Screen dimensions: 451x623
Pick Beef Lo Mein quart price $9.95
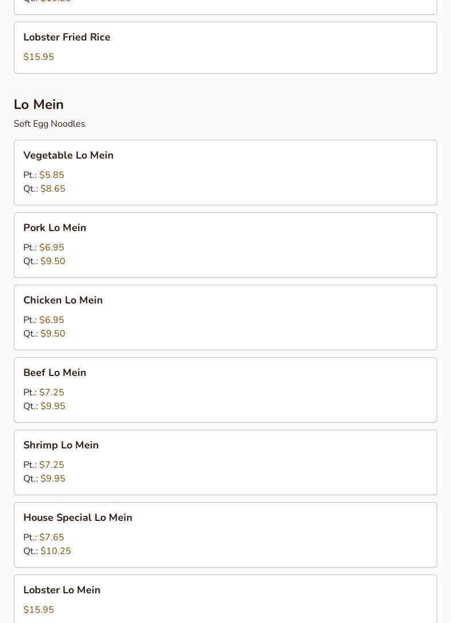(x=52, y=406)
